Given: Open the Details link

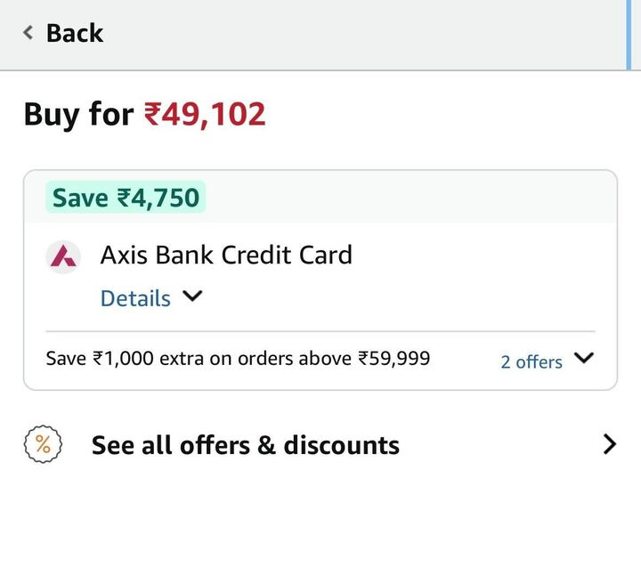Looking at the screenshot, I should pyautogui.click(x=135, y=298).
